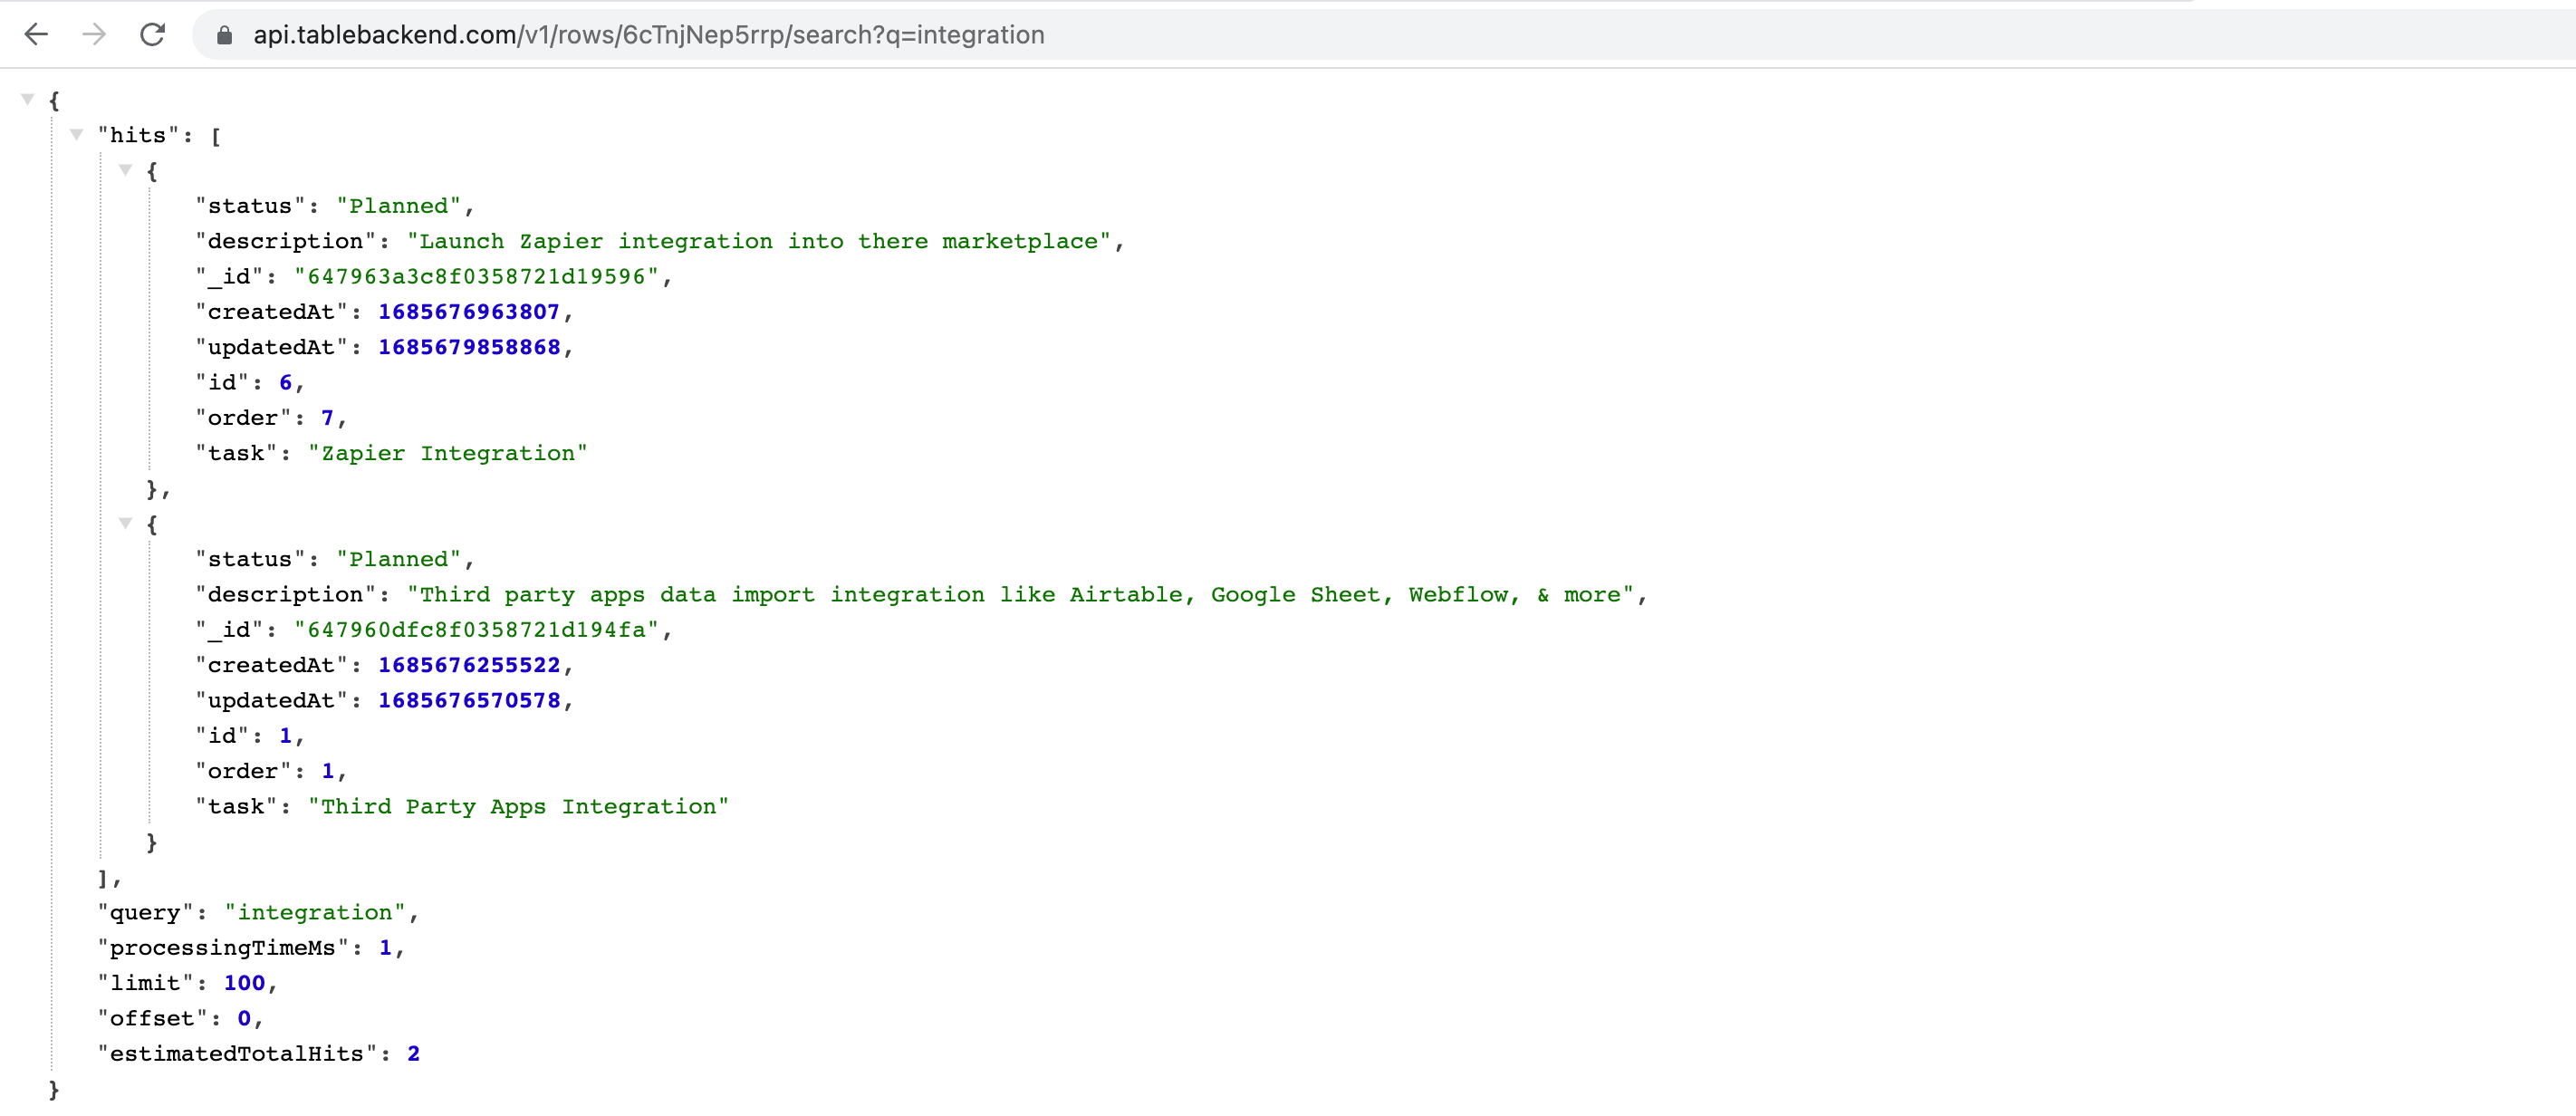Click the limit value 100

(244, 983)
